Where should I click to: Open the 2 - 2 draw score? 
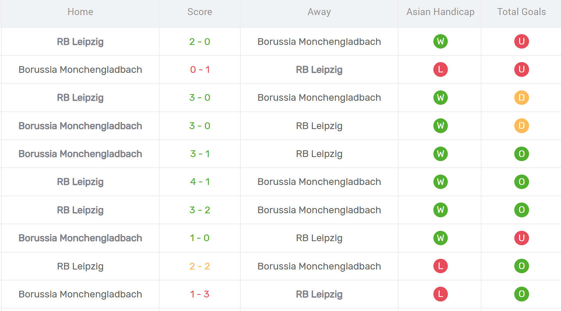pyautogui.click(x=200, y=266)
